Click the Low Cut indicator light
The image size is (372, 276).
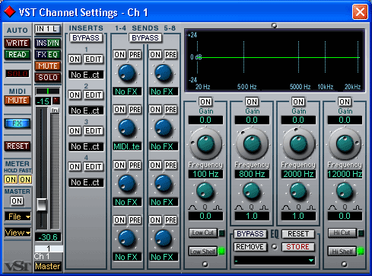[221, 233]
